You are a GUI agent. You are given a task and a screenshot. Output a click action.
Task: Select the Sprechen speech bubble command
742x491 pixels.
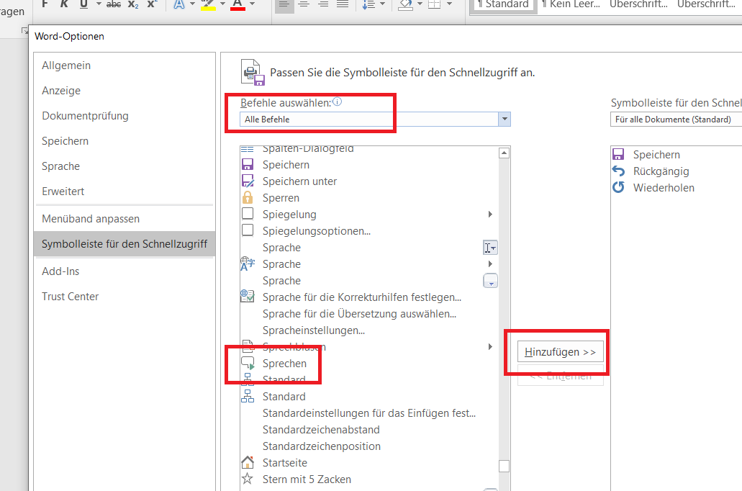tap(370, 364)
